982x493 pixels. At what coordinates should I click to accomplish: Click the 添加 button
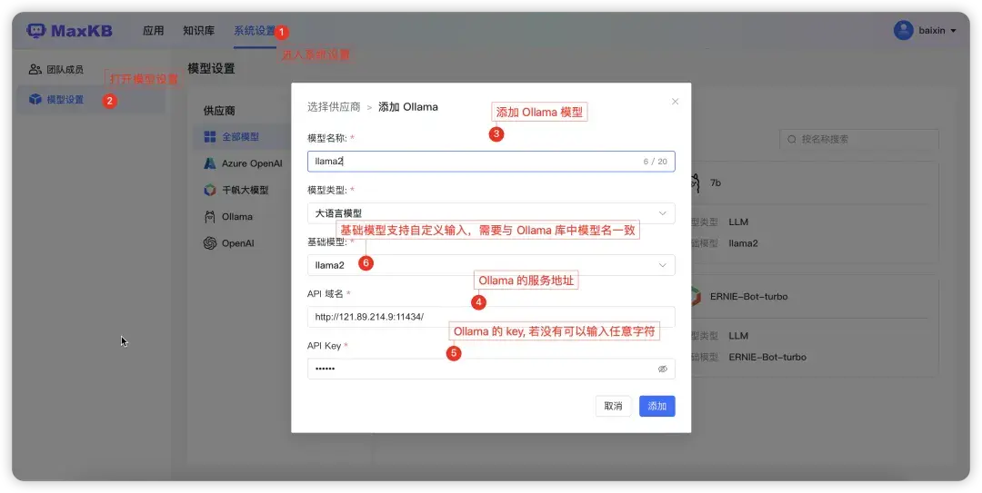tap(657, 407)
